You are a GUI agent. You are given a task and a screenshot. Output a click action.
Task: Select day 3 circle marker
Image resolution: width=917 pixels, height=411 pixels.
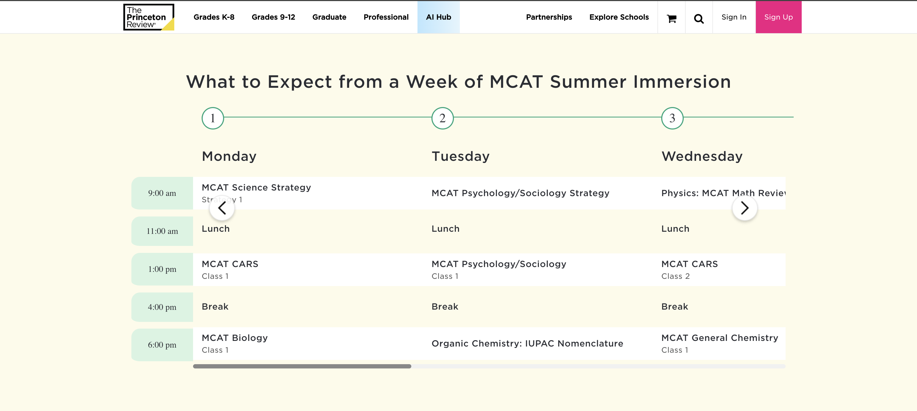point(672,118)
